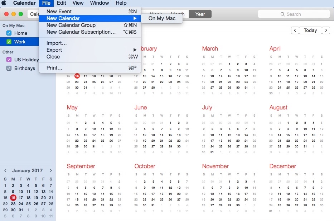Close the open File menu

point(46,3)
